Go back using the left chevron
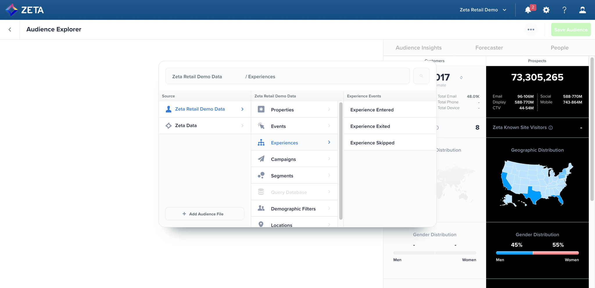The width and height of the screenshot is (595, 288). (10, 30)
